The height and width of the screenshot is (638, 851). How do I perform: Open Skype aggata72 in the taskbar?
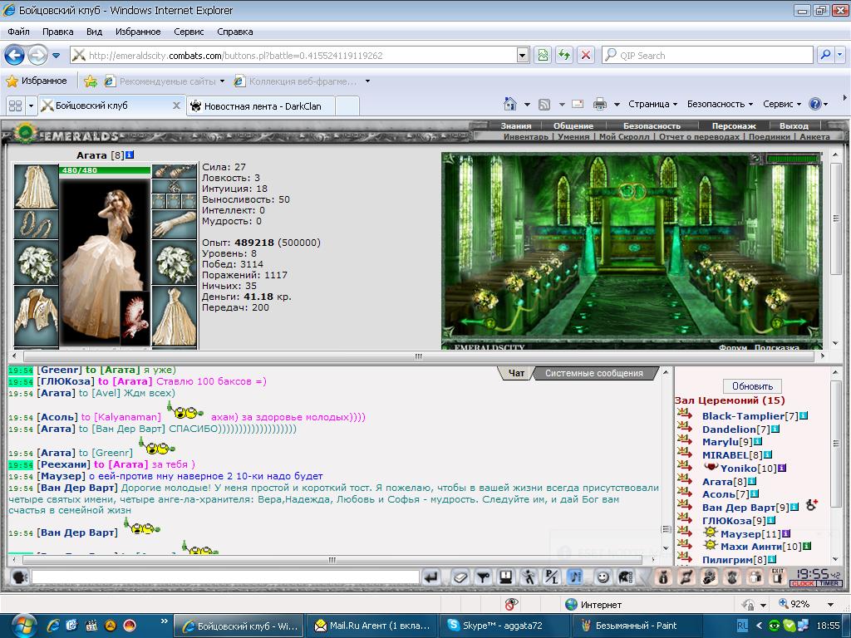tap(504, 626)
